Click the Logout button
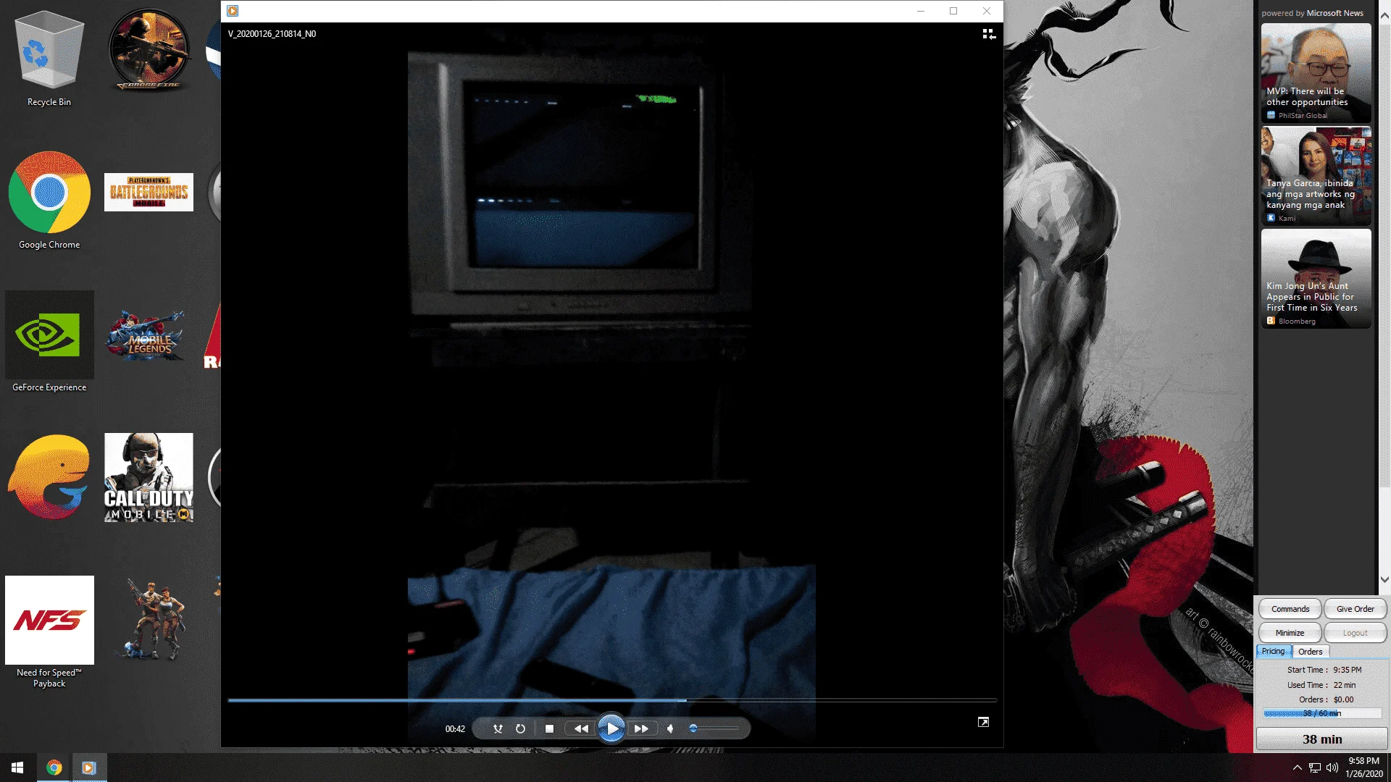Viewport: 1391px width, 782px height. (x=1355, y=633)
